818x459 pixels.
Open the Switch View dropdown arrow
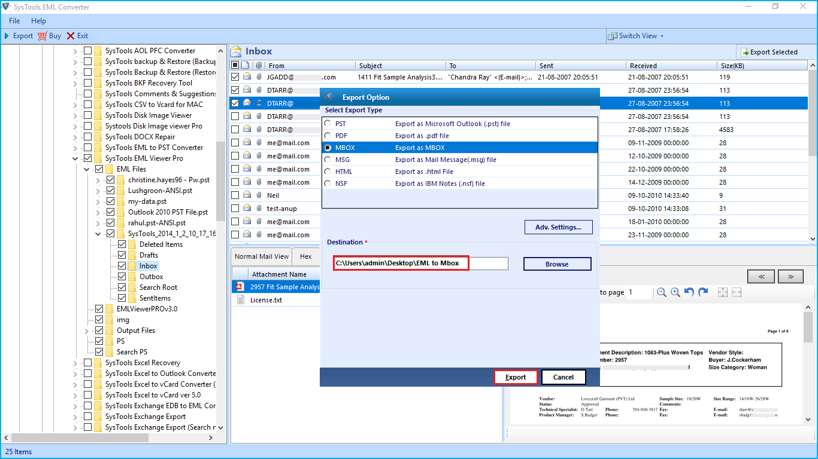pyautogui.click(x=662, y=36)
